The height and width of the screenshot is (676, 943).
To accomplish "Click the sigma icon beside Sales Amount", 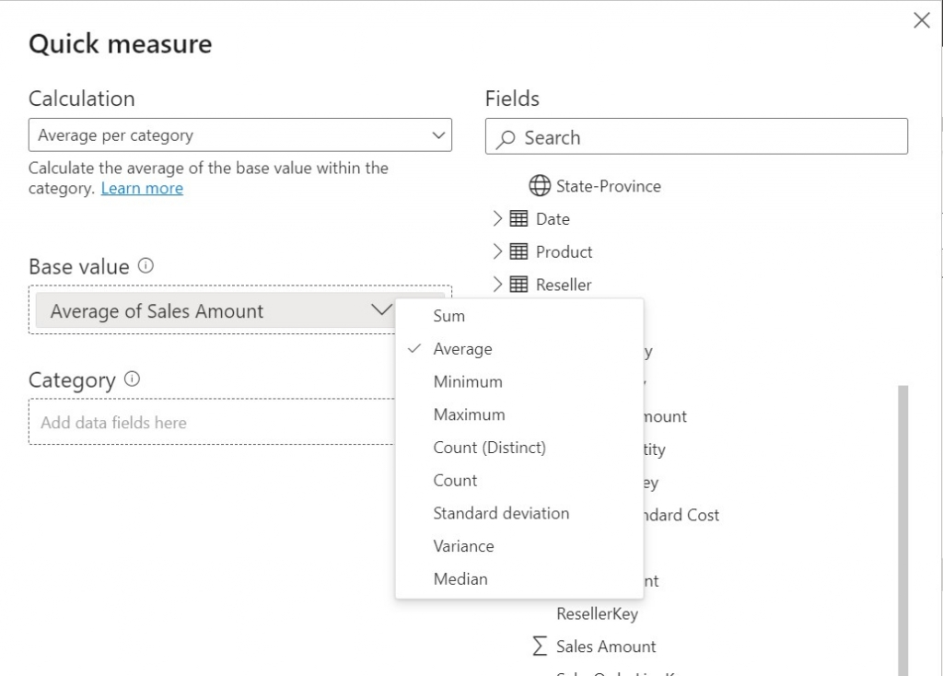I will click(540, 647).
